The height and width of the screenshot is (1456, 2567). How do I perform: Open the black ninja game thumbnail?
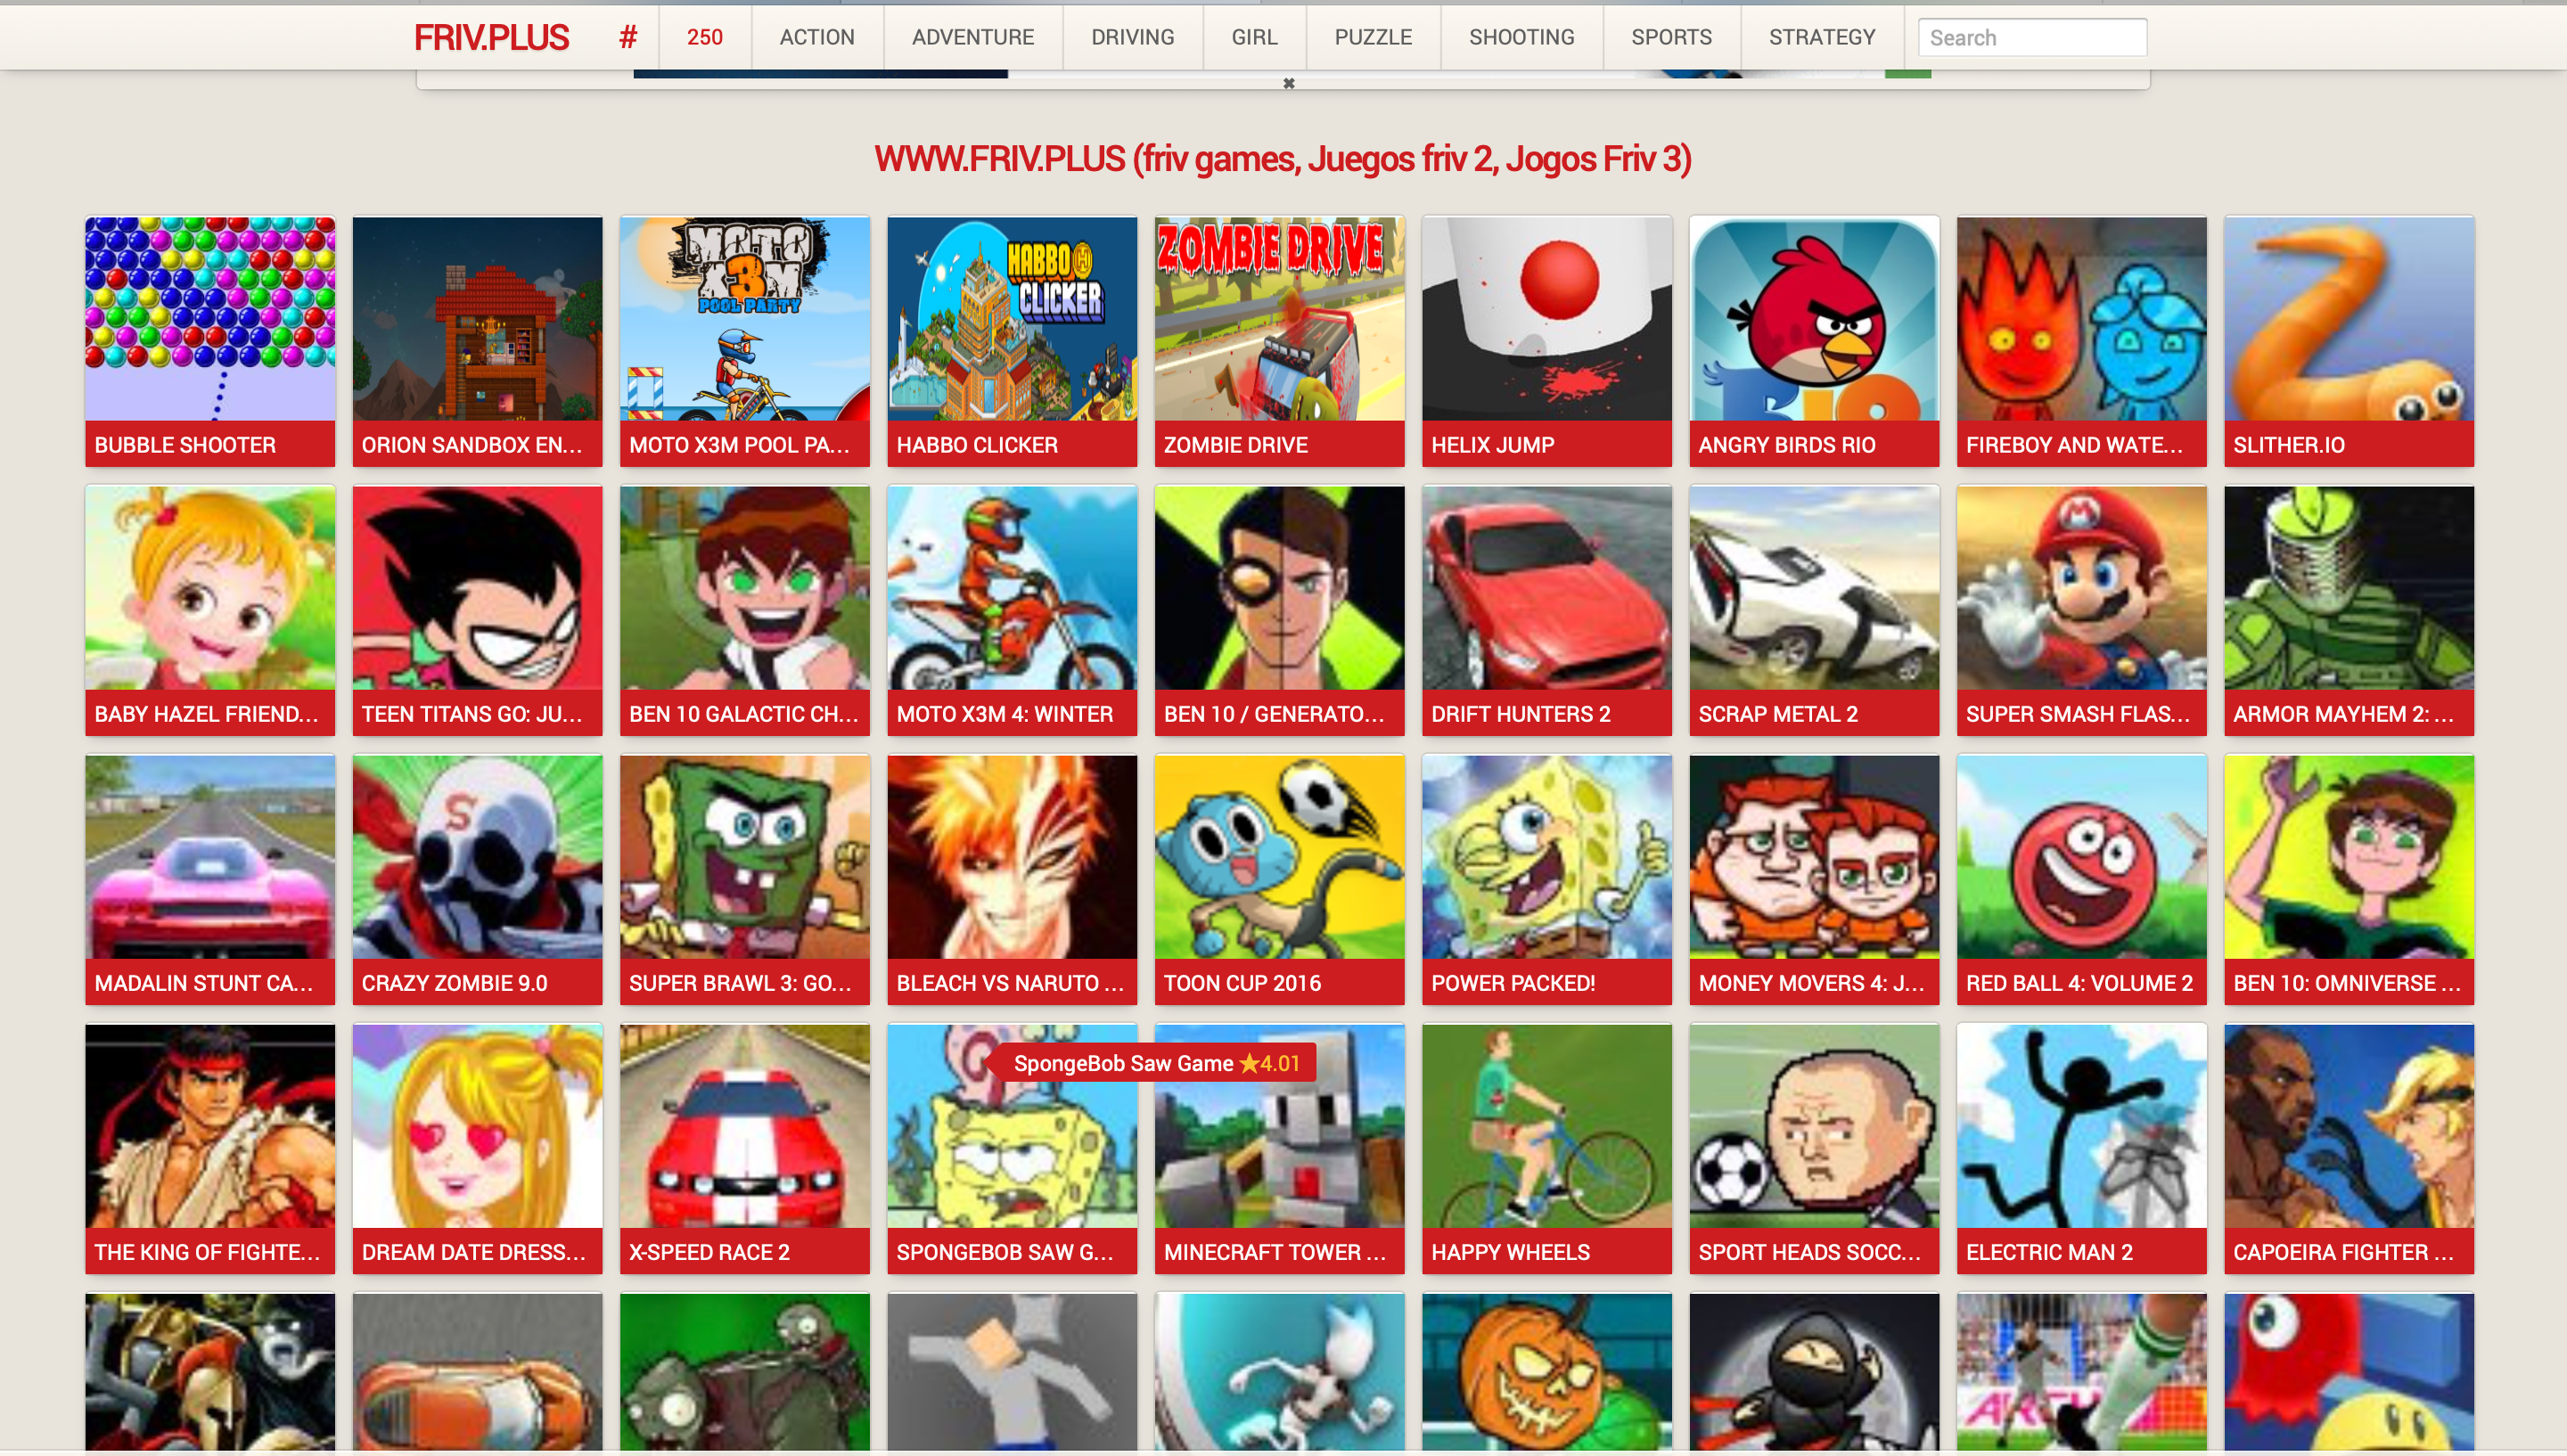(1814, 1371)
